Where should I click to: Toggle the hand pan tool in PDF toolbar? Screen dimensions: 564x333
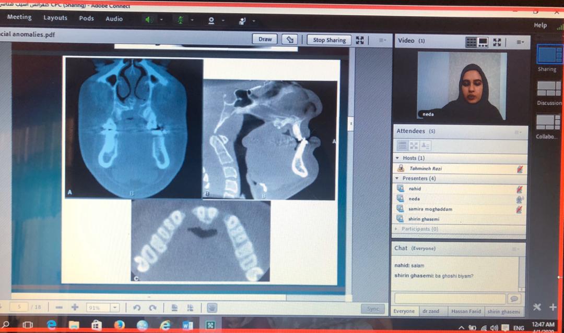[x=211, y=308]
